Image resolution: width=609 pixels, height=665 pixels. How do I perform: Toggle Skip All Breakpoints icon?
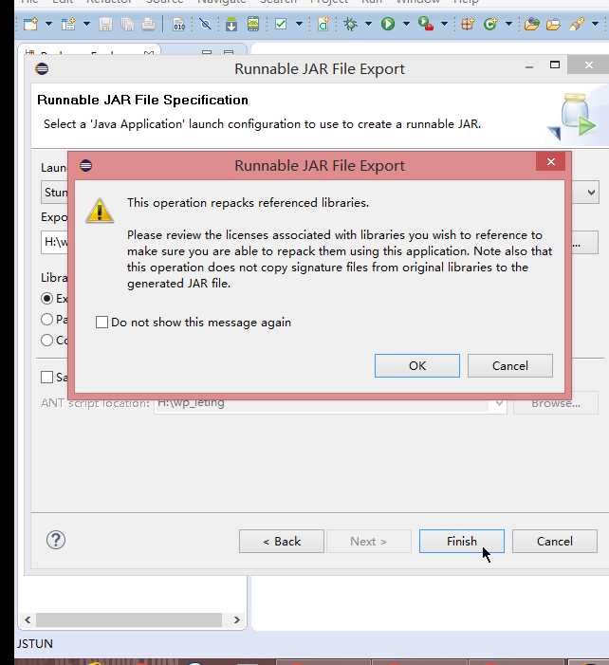[x=206, y=24]
